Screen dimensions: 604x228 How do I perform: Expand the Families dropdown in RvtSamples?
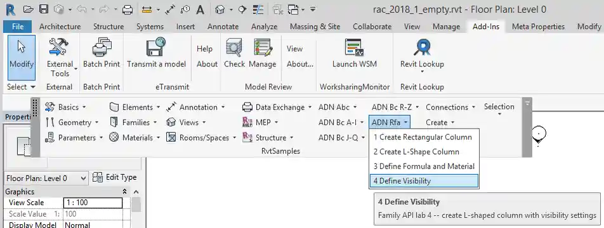[x=134, y=122]
